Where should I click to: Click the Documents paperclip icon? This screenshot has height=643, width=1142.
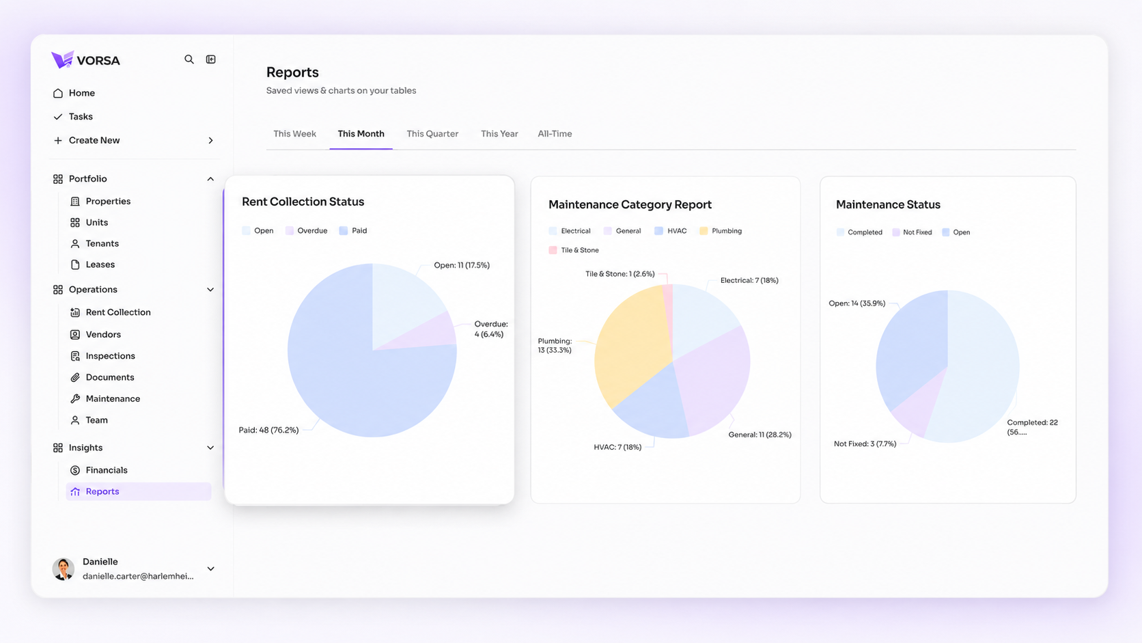coord(75,377)
